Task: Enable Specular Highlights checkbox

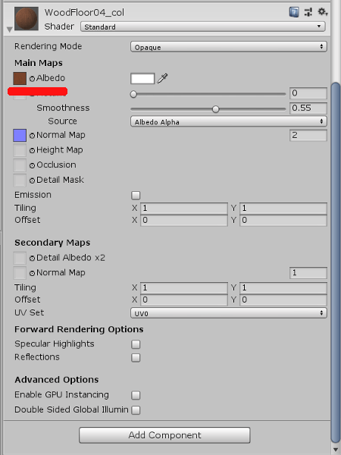Action: [136, 344]
